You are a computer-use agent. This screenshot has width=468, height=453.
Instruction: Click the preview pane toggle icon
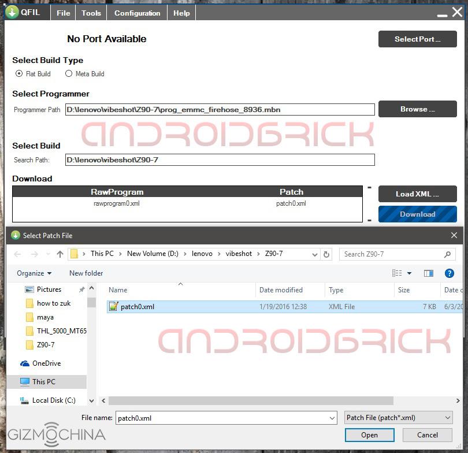click(428, 273)
